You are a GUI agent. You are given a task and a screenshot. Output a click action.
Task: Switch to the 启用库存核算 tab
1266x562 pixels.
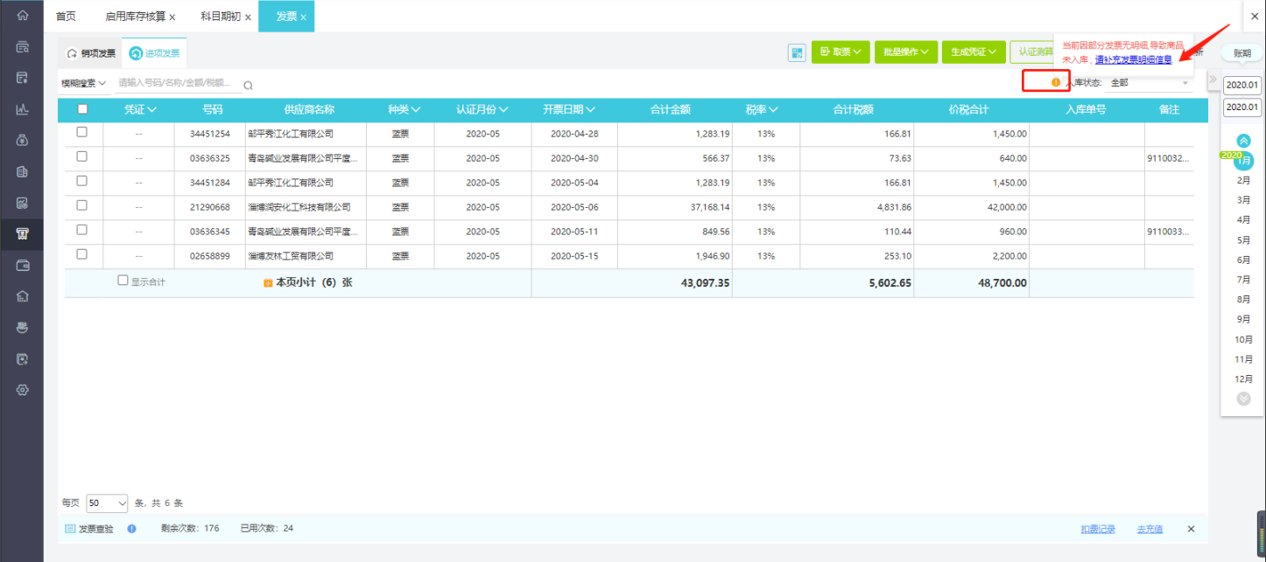tap(135, 17)
